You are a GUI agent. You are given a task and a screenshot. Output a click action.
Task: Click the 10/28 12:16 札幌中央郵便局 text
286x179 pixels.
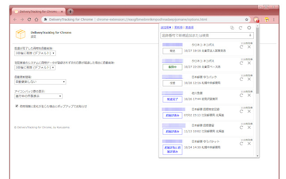coord(202,83)
